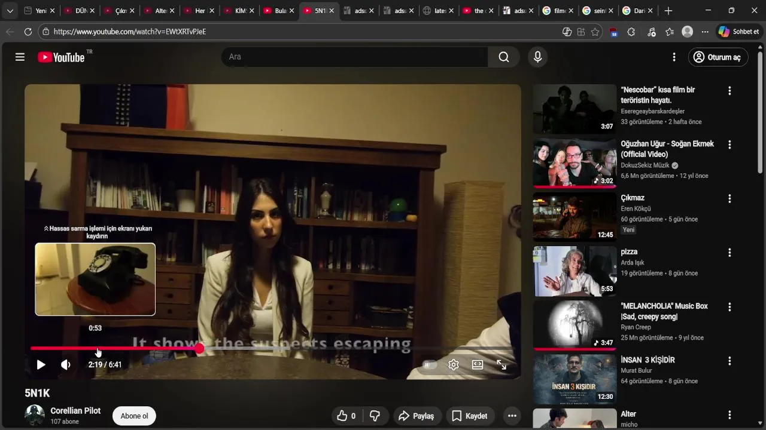Open options menu for pizza video
The height and width of the screenshot is (430, 766).
pyautogui.click(x=729, y=253)
